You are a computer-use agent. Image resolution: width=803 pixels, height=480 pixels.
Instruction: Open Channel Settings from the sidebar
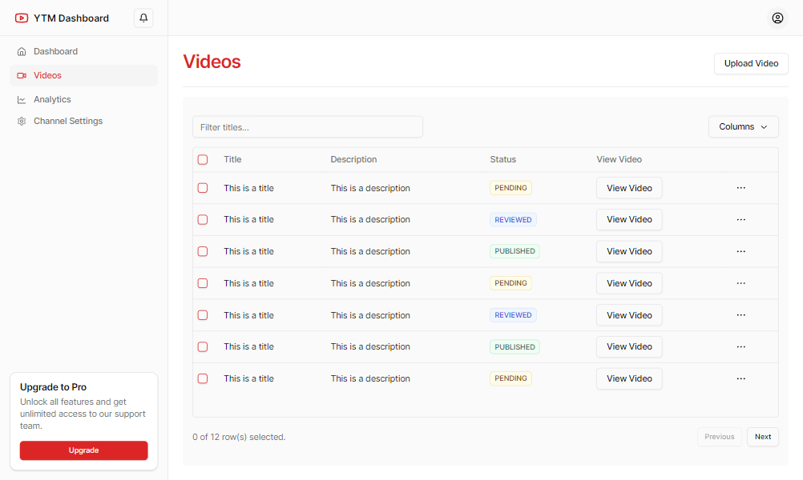[68, 122]
